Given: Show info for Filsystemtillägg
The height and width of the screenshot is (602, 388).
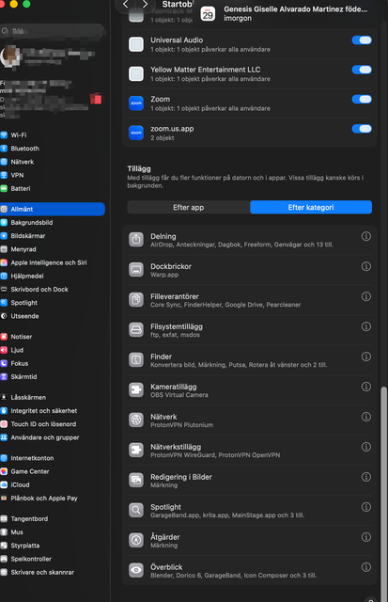Looking at the screenshot, I should point(366,326).
